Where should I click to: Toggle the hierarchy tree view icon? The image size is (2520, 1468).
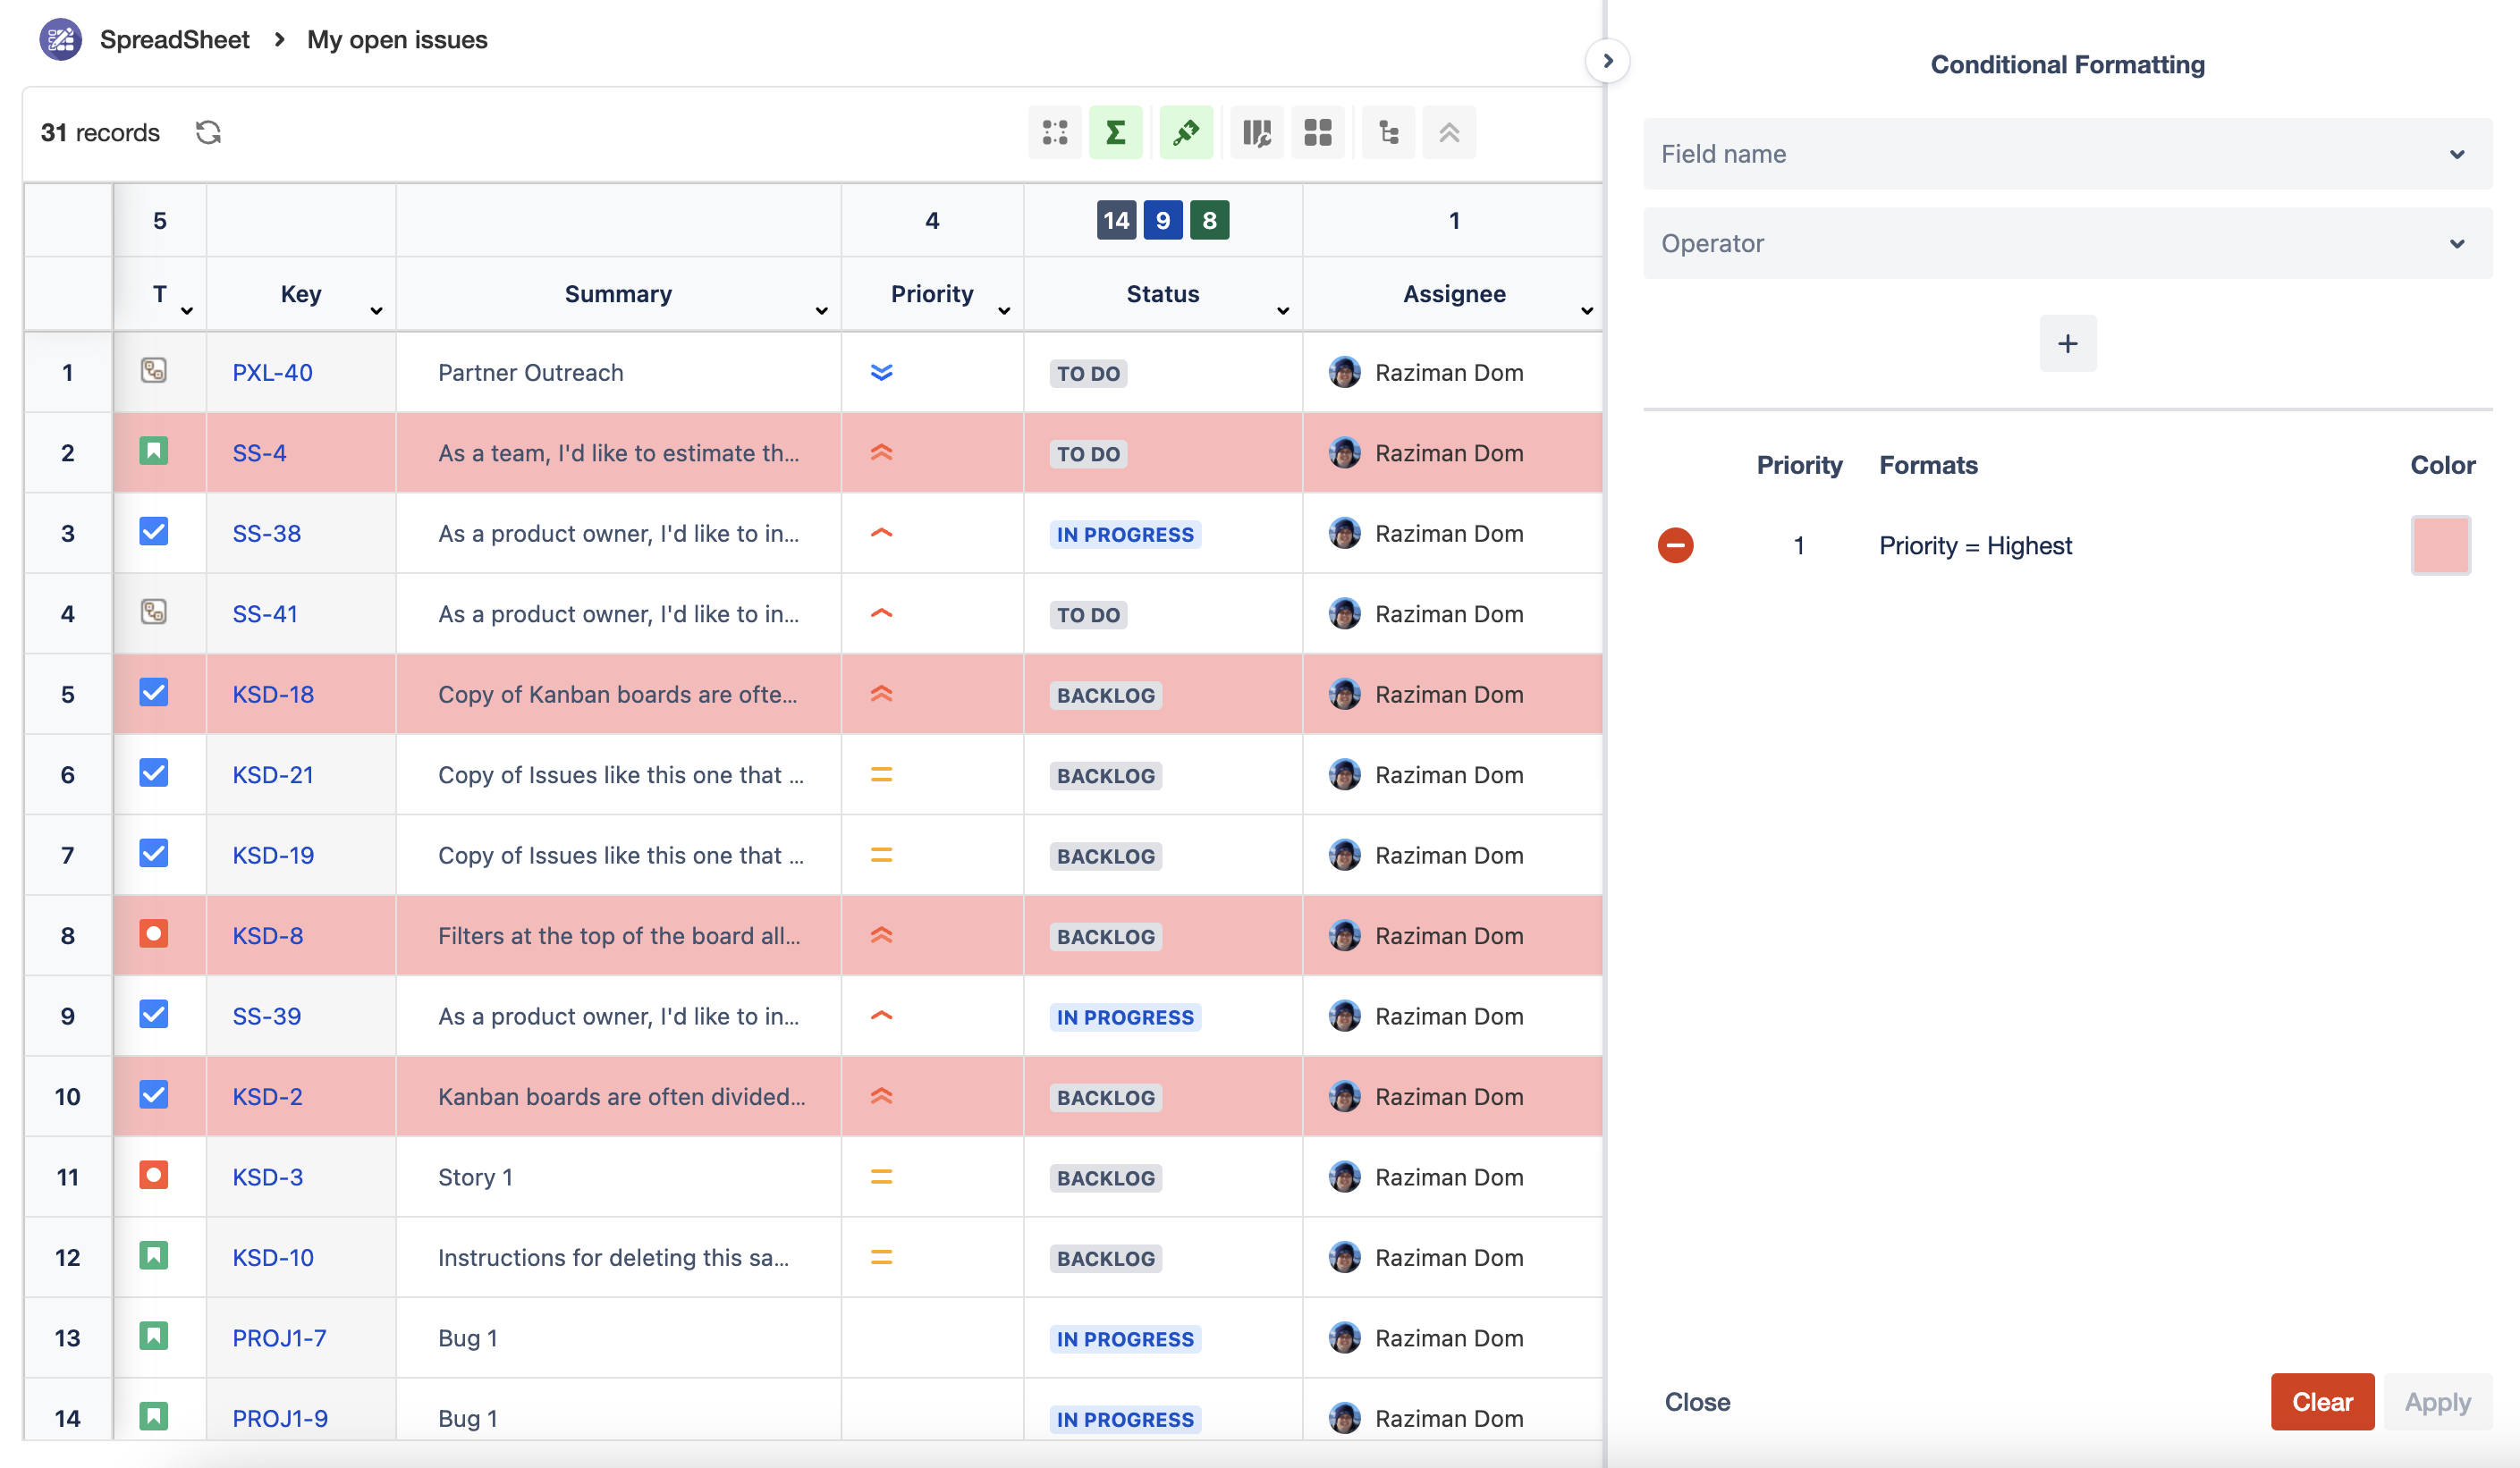tap(1388, 132)
